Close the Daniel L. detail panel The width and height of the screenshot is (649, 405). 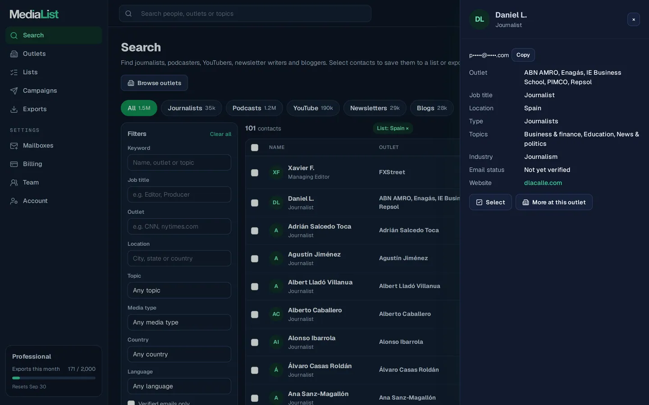coord(633,19)
